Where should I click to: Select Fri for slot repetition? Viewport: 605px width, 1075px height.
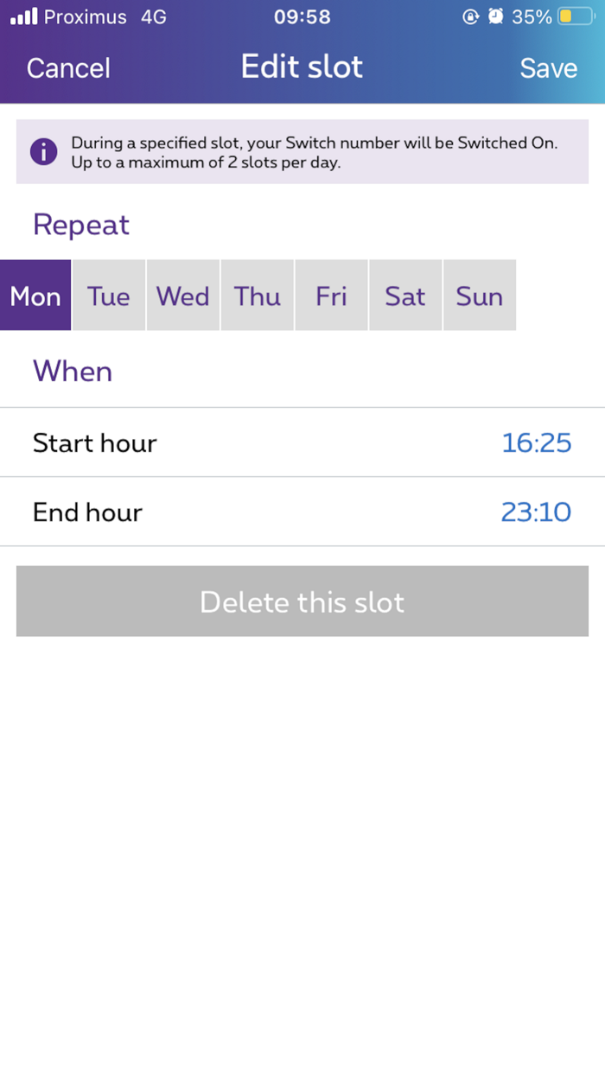(331, 296)
